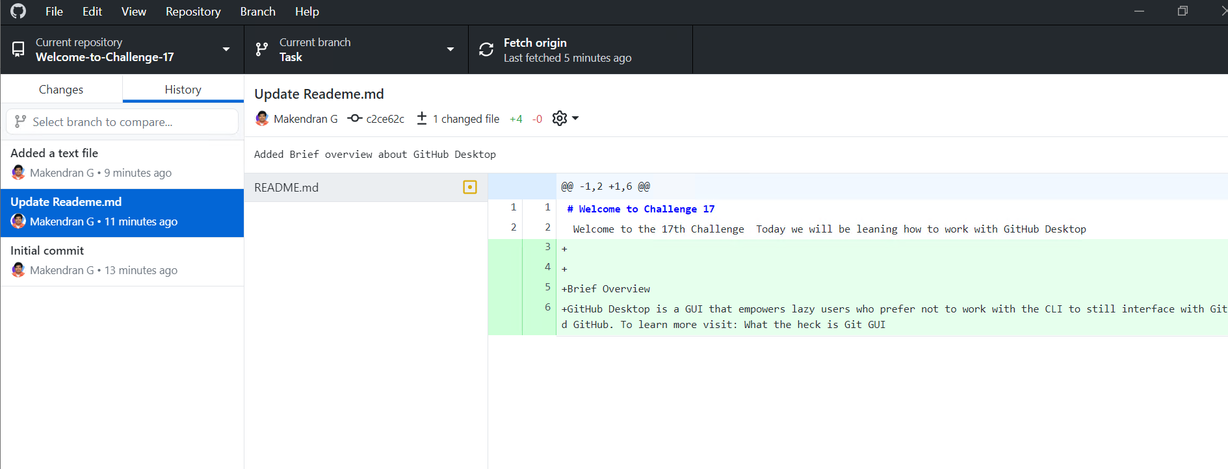
Task: Click avatar in Initial commit row
Action: tap(18, 270)
